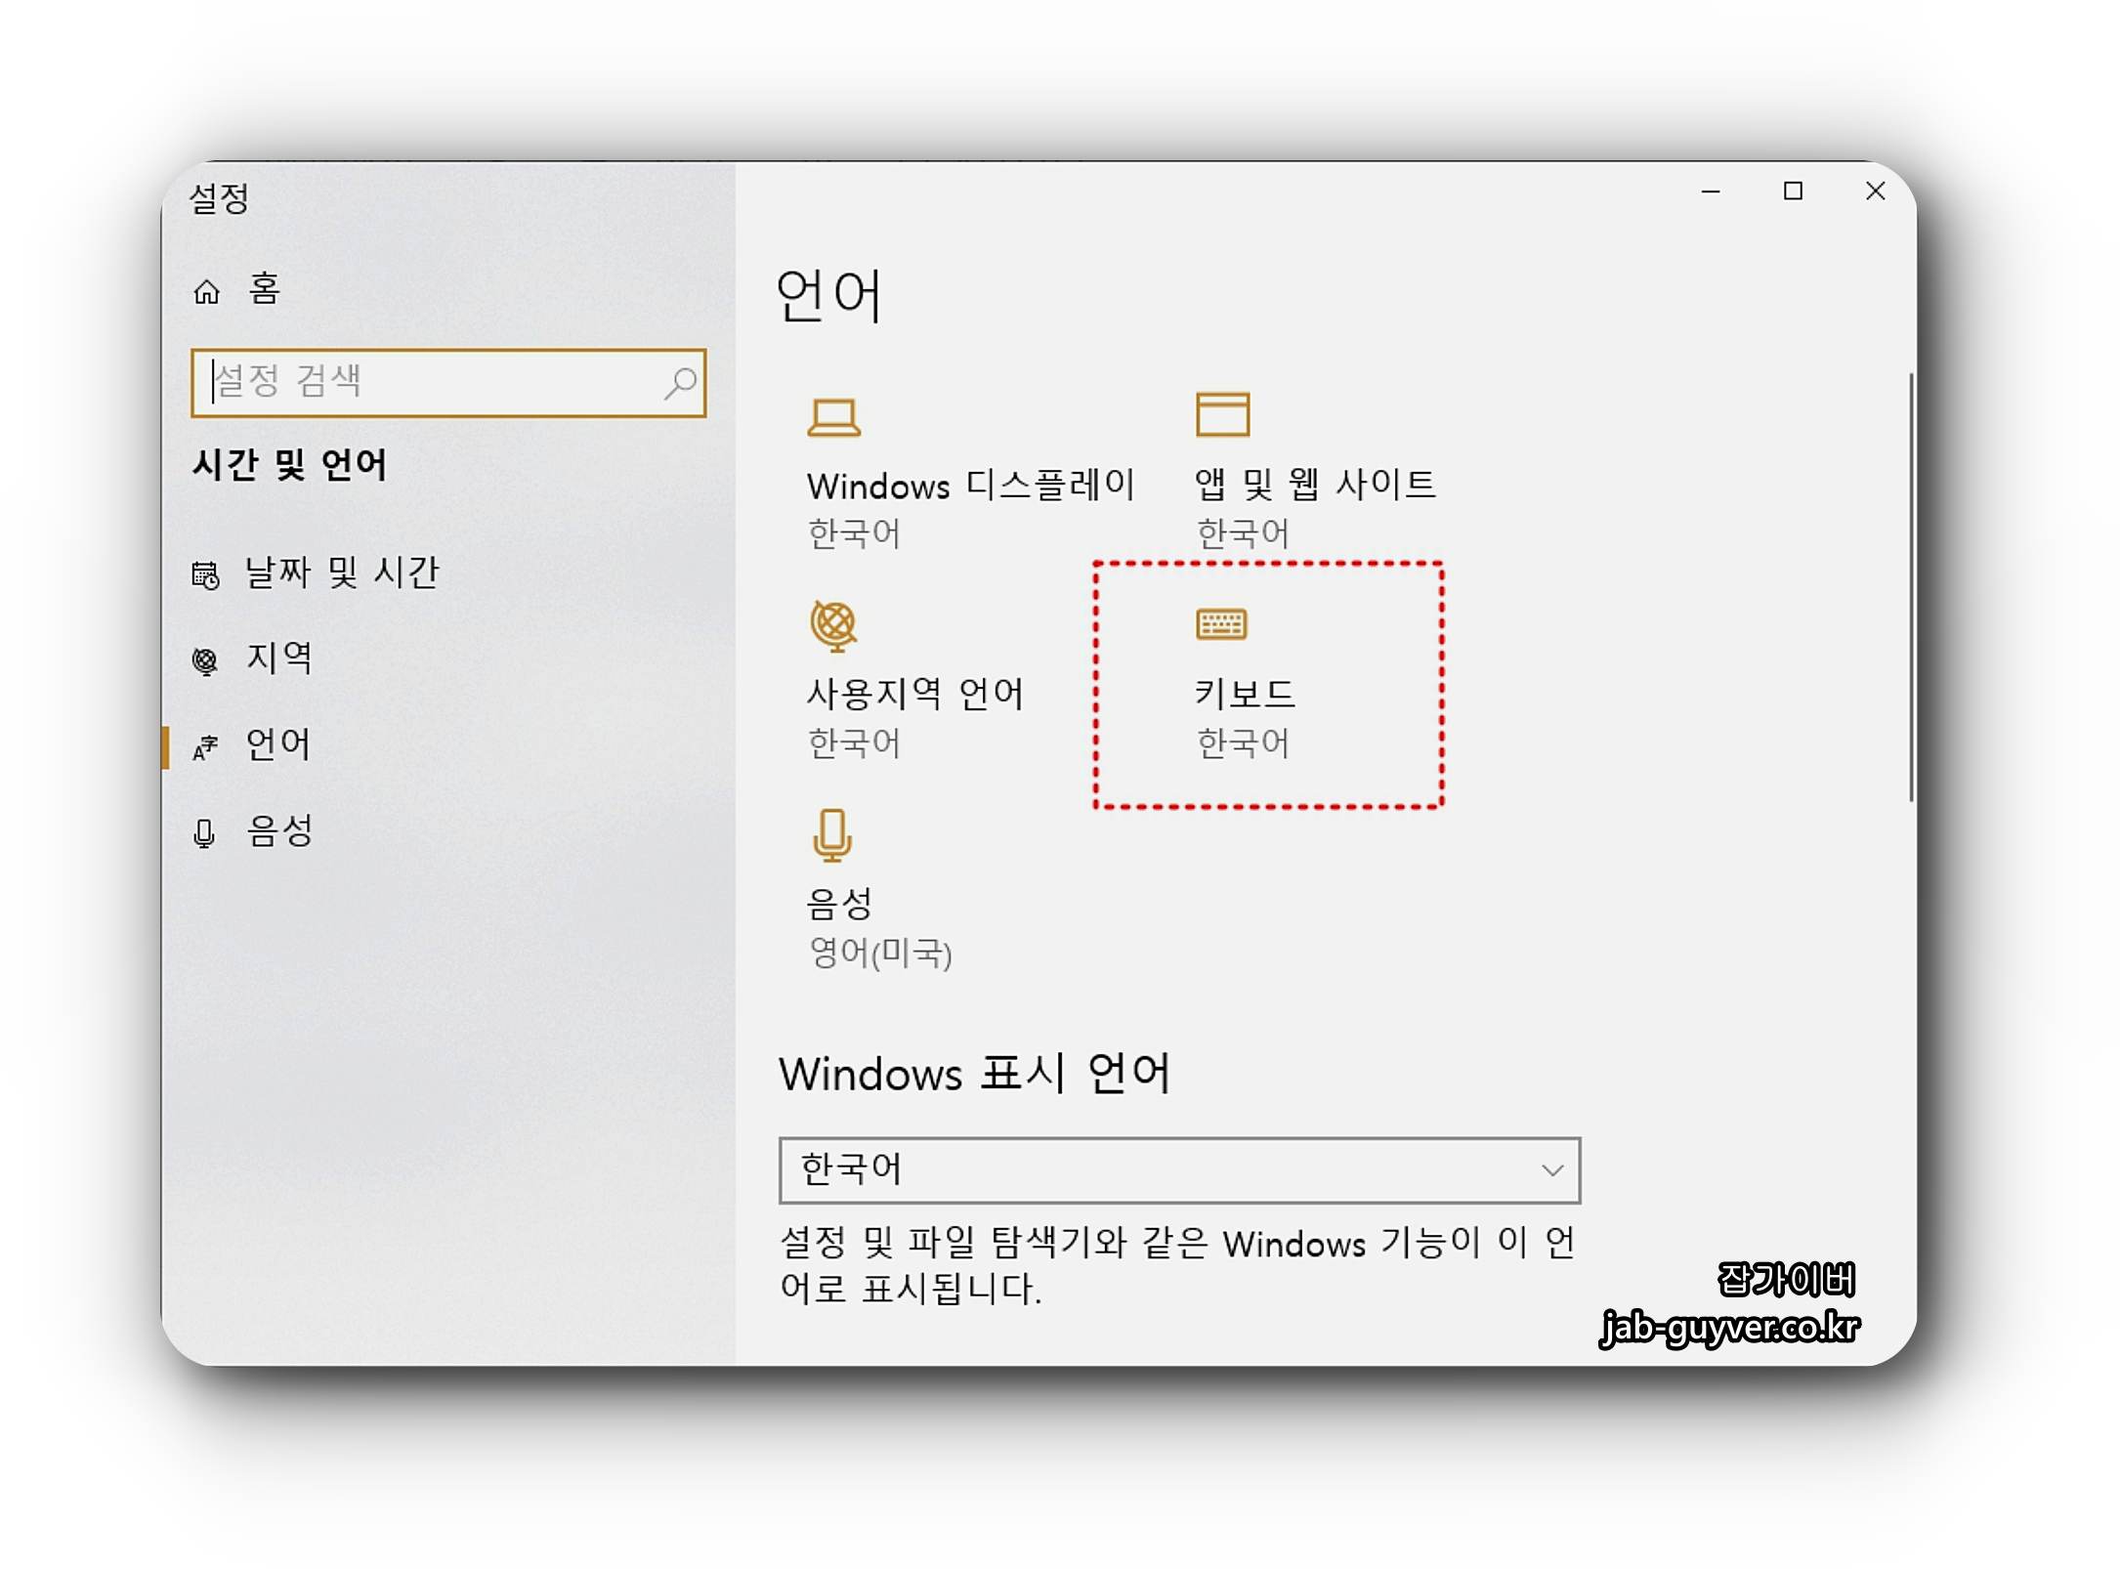
Task: Click the dropdown chevron arrow for 한국어
Action: click(x=1551, y=1169)
